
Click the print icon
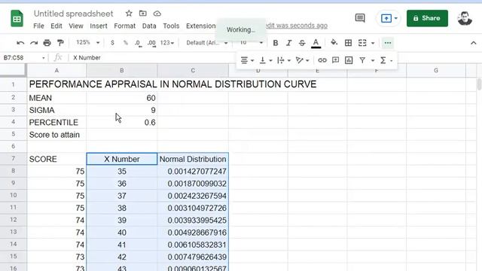click(47, 43)
